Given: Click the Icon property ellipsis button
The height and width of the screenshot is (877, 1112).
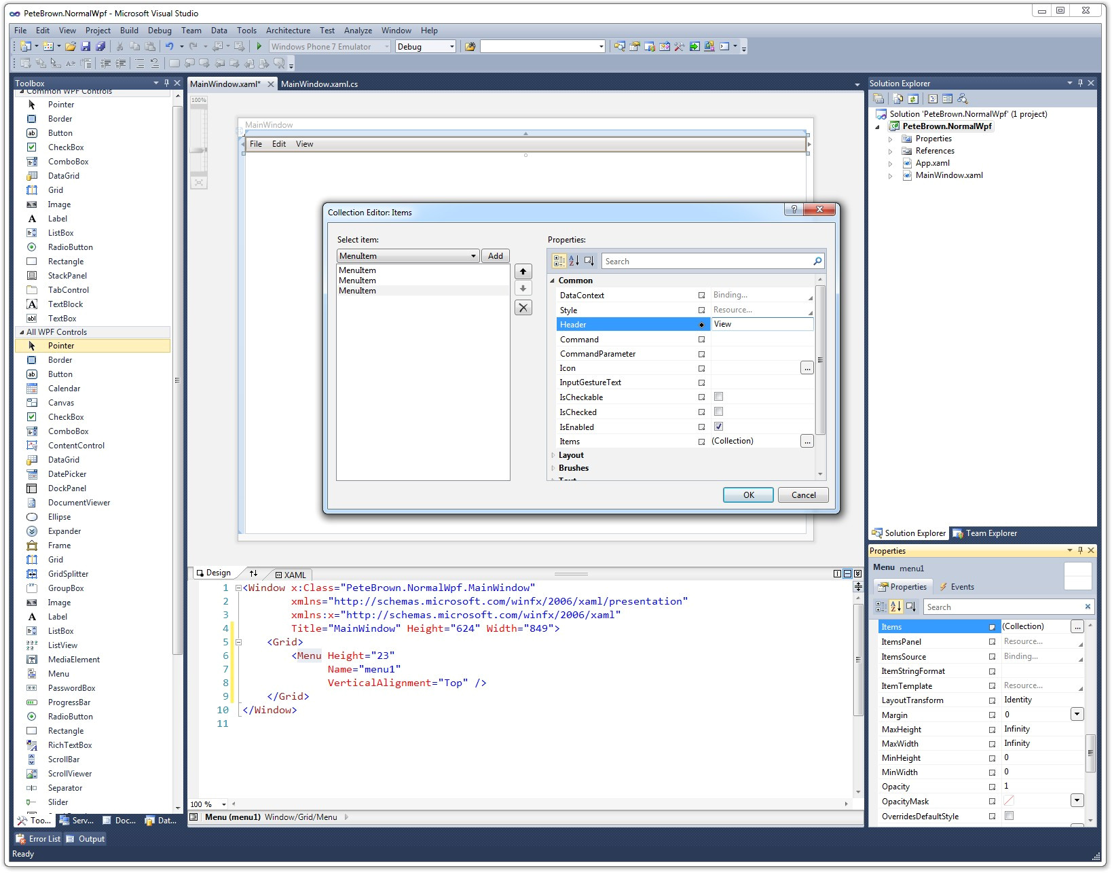Looking at the screenshot, I should (x=807, y=368).
